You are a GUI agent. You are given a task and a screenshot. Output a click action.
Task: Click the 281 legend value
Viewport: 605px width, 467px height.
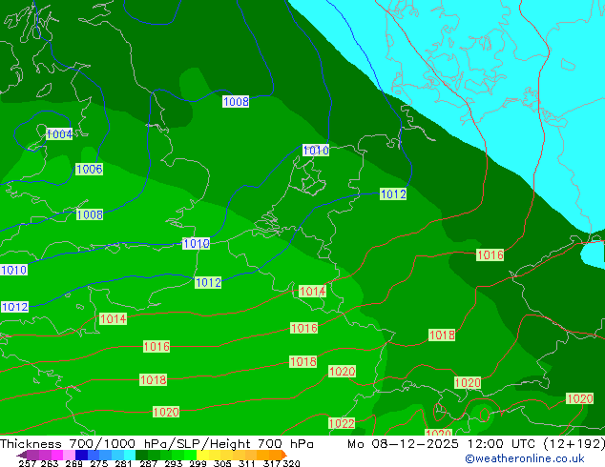tap(123, 463)
